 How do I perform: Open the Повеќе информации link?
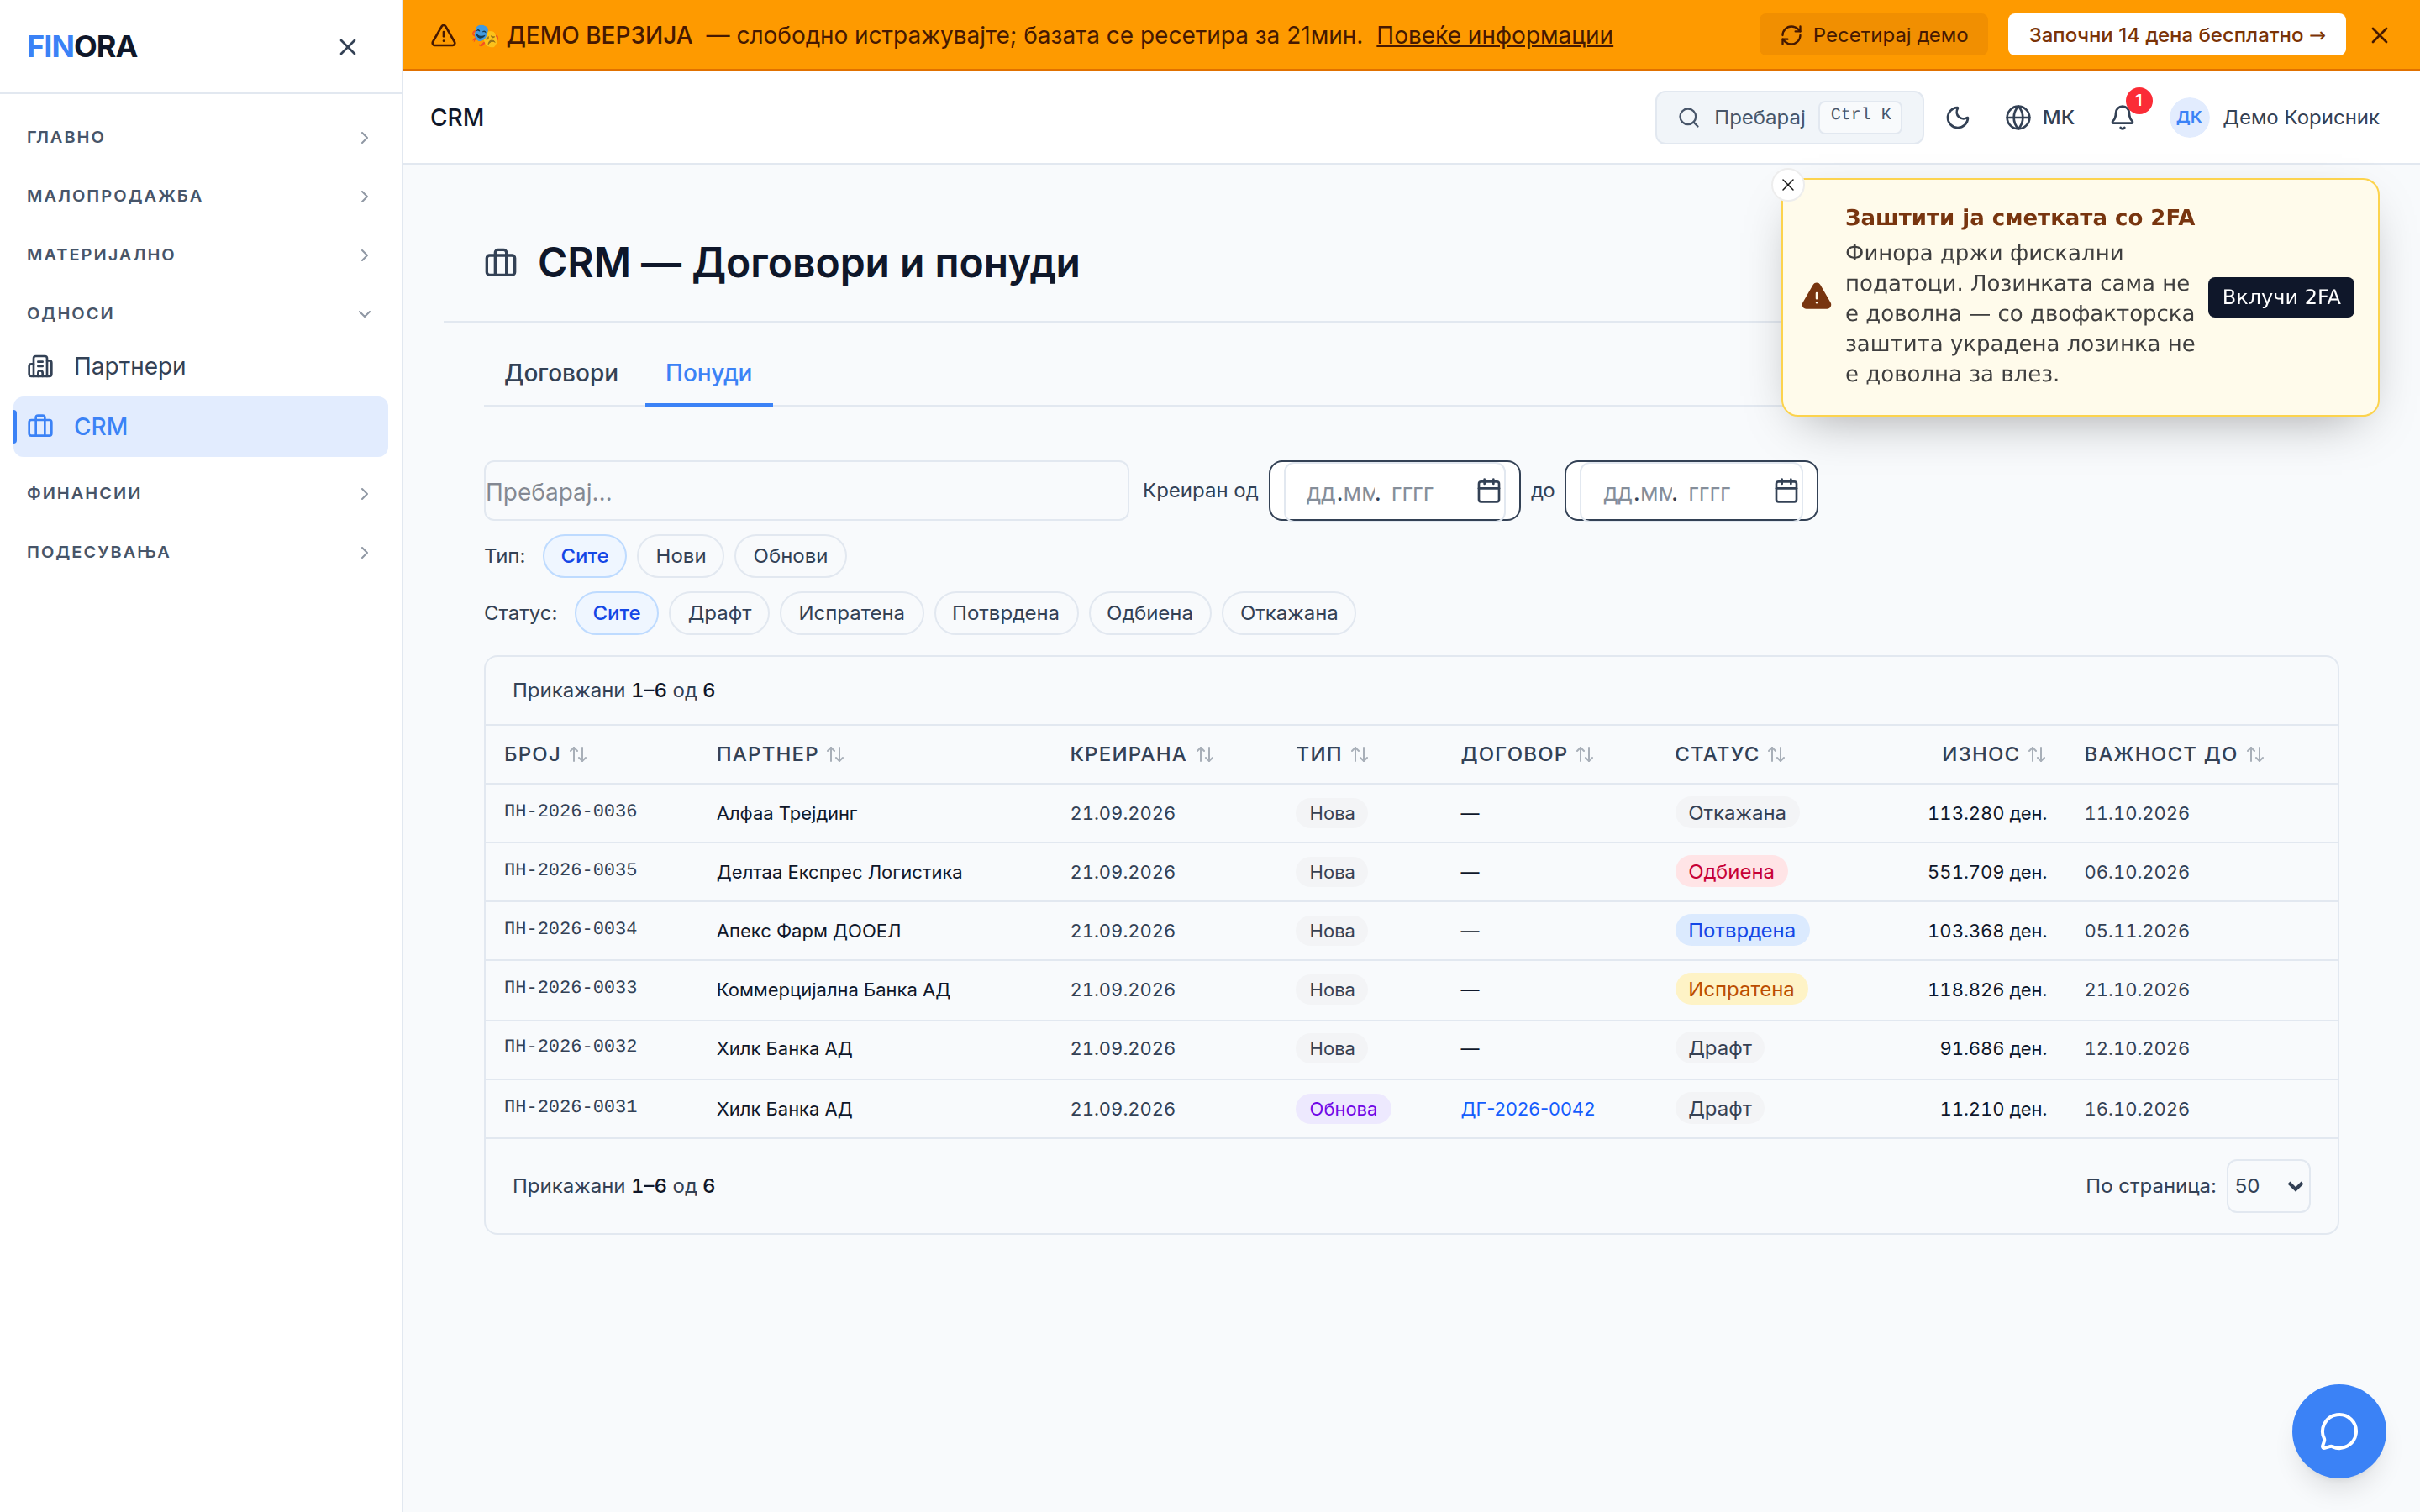1494,35
